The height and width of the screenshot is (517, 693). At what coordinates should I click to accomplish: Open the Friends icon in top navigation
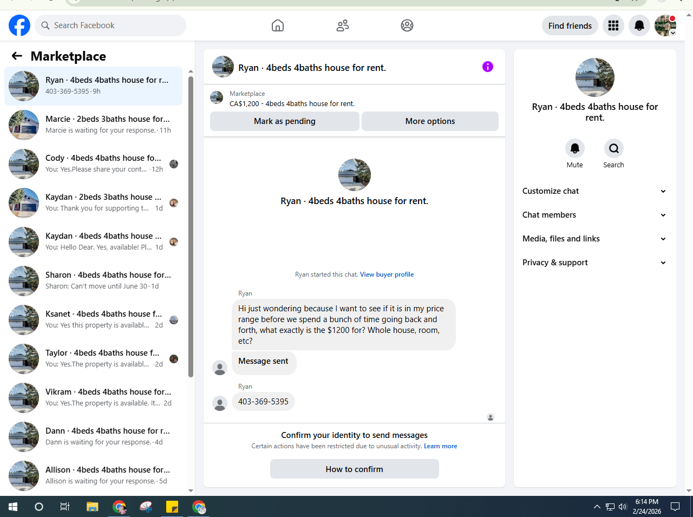[343, 25]
